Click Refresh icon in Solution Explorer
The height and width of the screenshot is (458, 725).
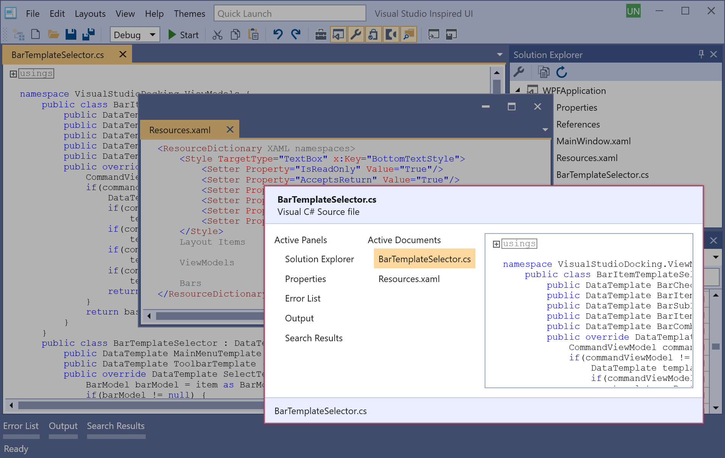click(562, 72)
